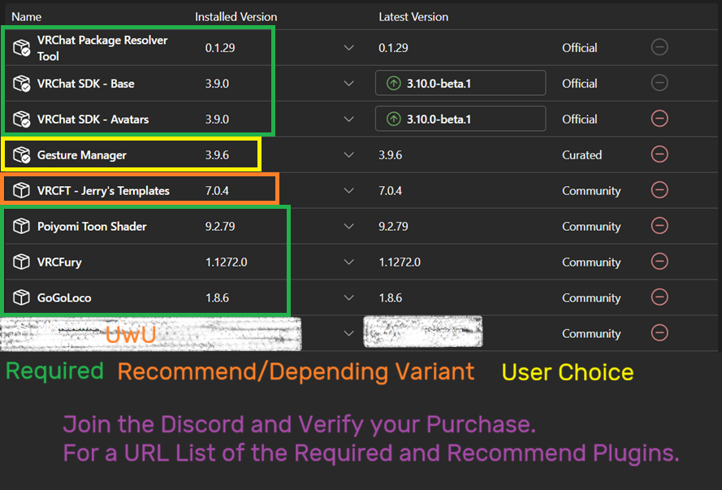Click installed version 7.0.4 of Jerry's Templates
This screenshot has width=722, height=490.
tap(217, 191)
